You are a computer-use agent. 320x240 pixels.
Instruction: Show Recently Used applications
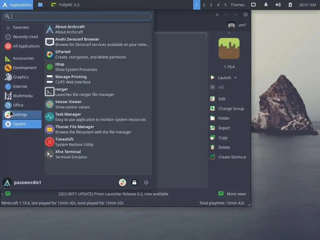[x=22, y=37]
